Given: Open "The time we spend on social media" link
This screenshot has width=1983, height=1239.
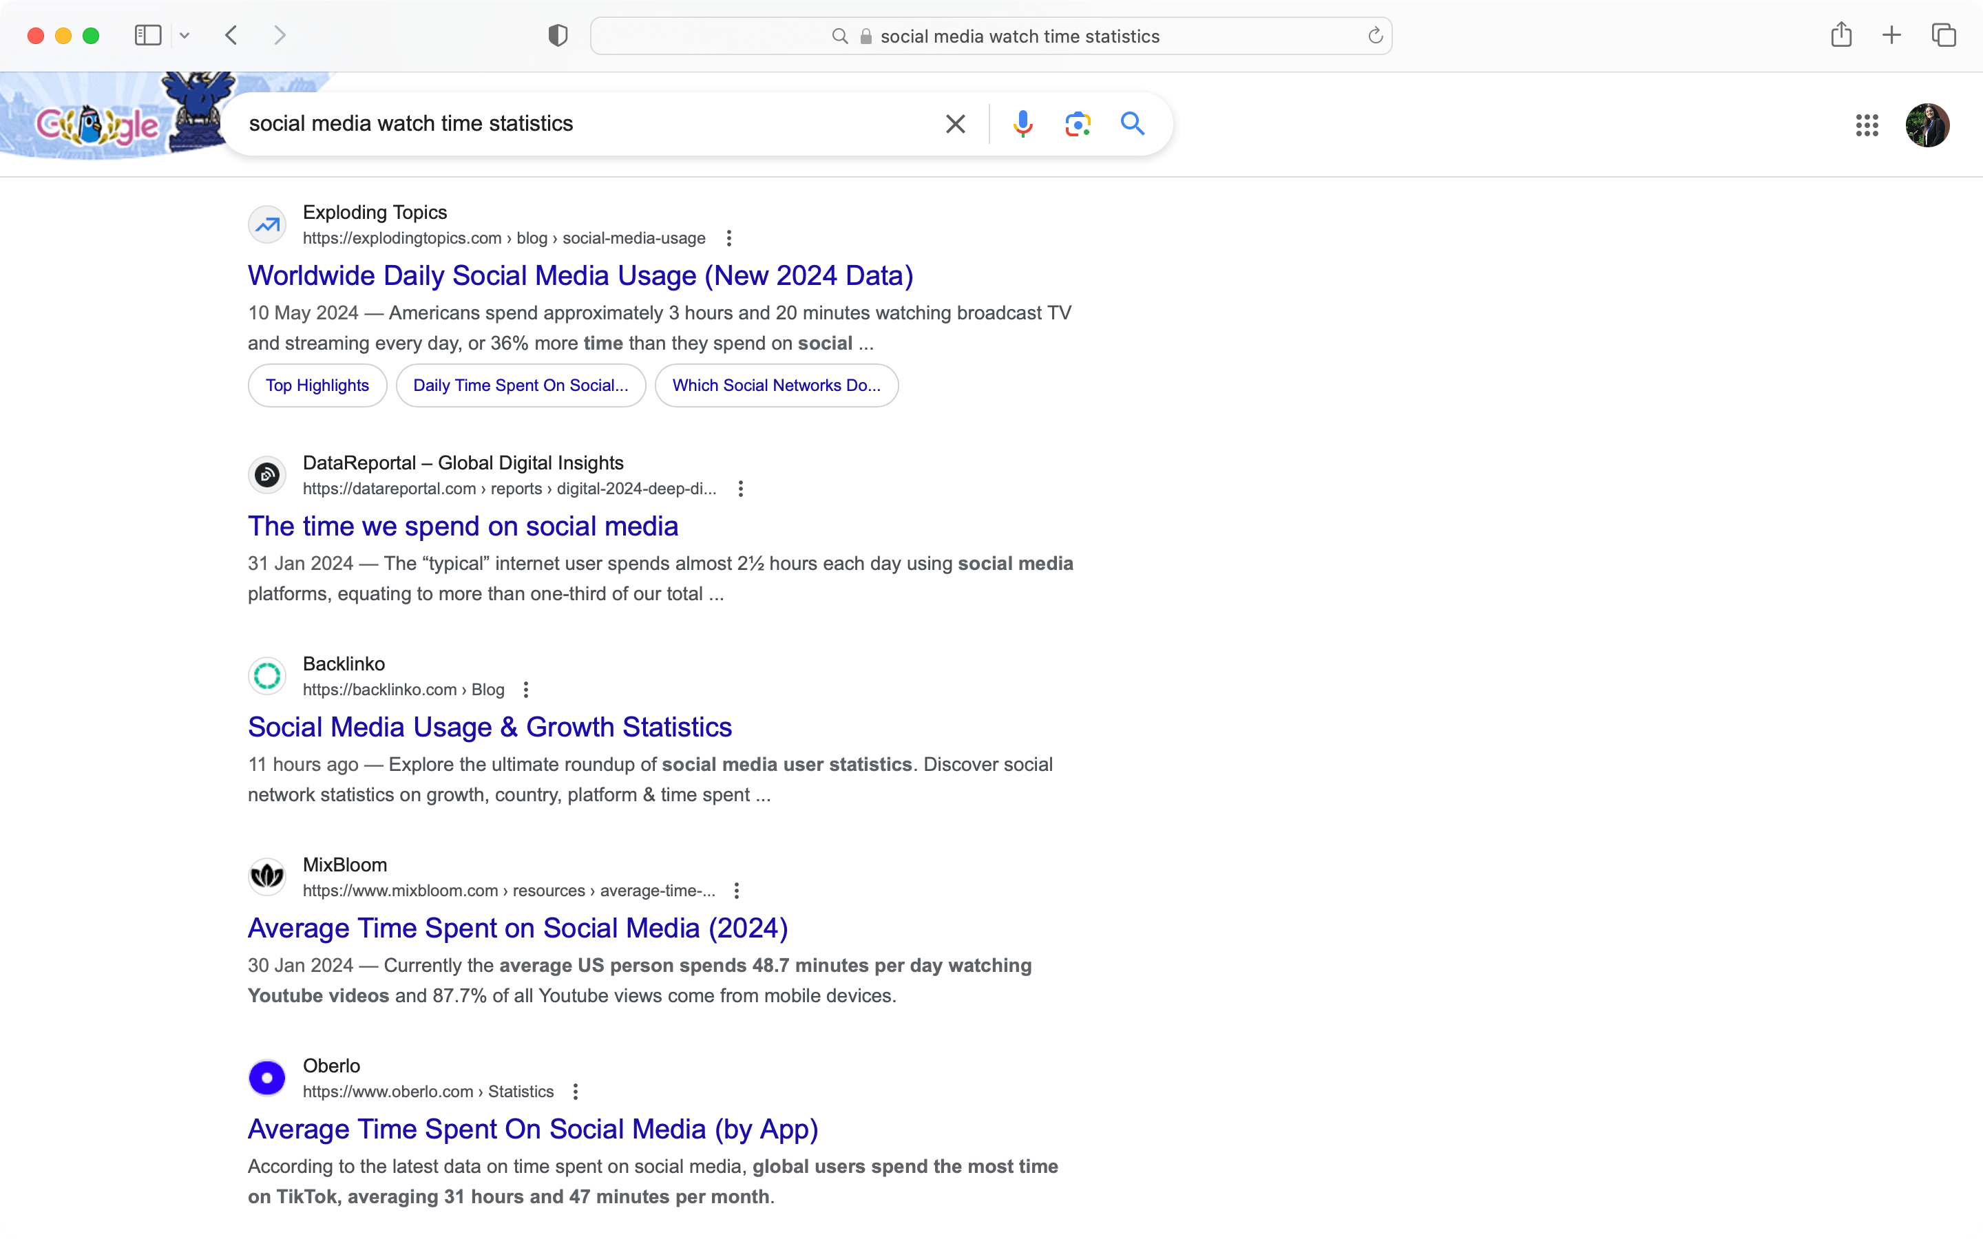Looking at the screenshot, I should pos(462,525).
